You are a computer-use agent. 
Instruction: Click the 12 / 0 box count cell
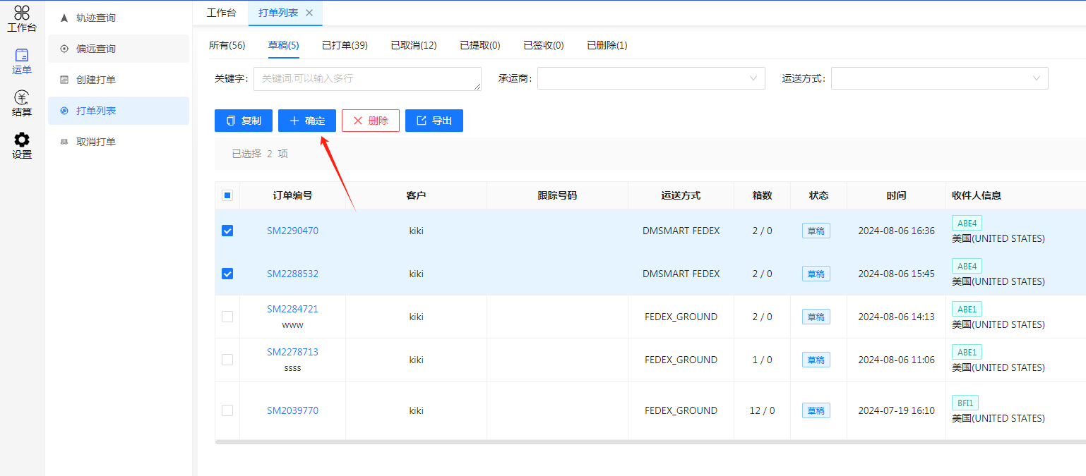click(x=762, y=410)
